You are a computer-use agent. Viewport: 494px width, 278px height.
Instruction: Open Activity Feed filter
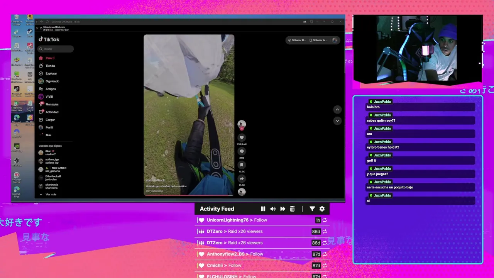click(312, 209)
